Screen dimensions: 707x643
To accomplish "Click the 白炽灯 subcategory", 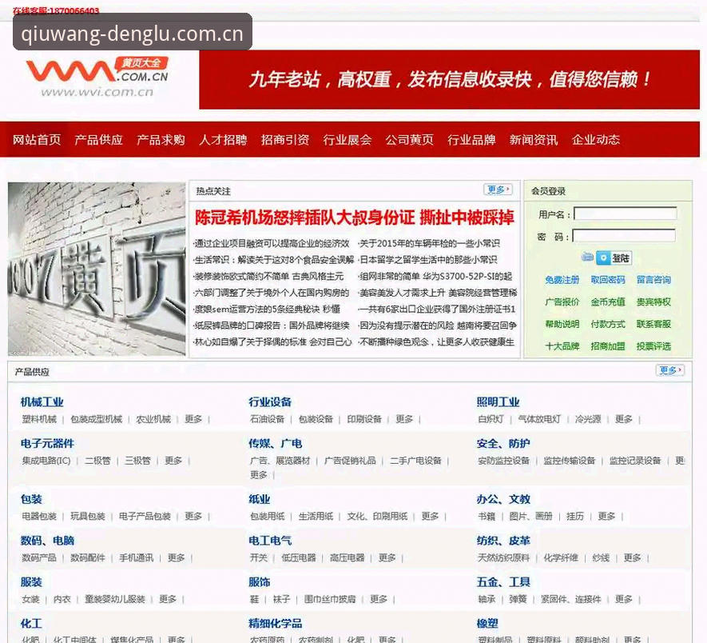I will point(491,419).
